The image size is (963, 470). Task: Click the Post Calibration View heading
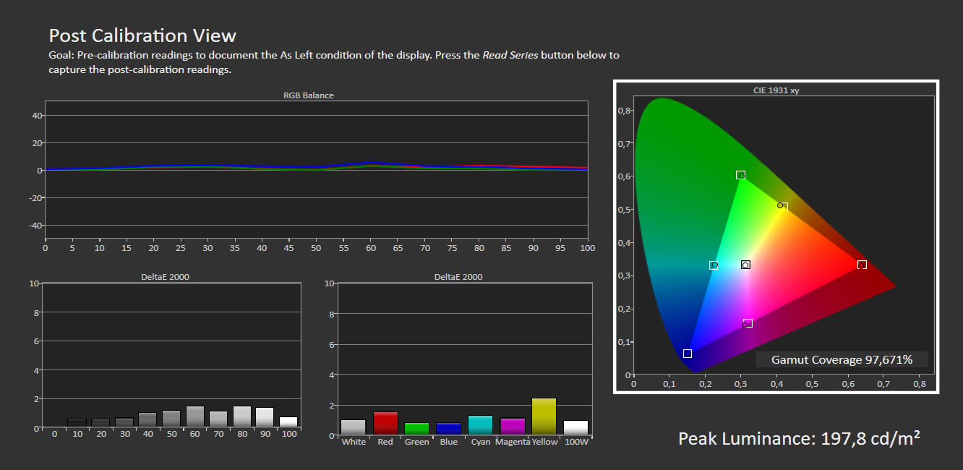click(x=142, y=35)
